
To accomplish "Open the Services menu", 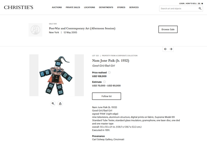I will click(x=134, y=7).
